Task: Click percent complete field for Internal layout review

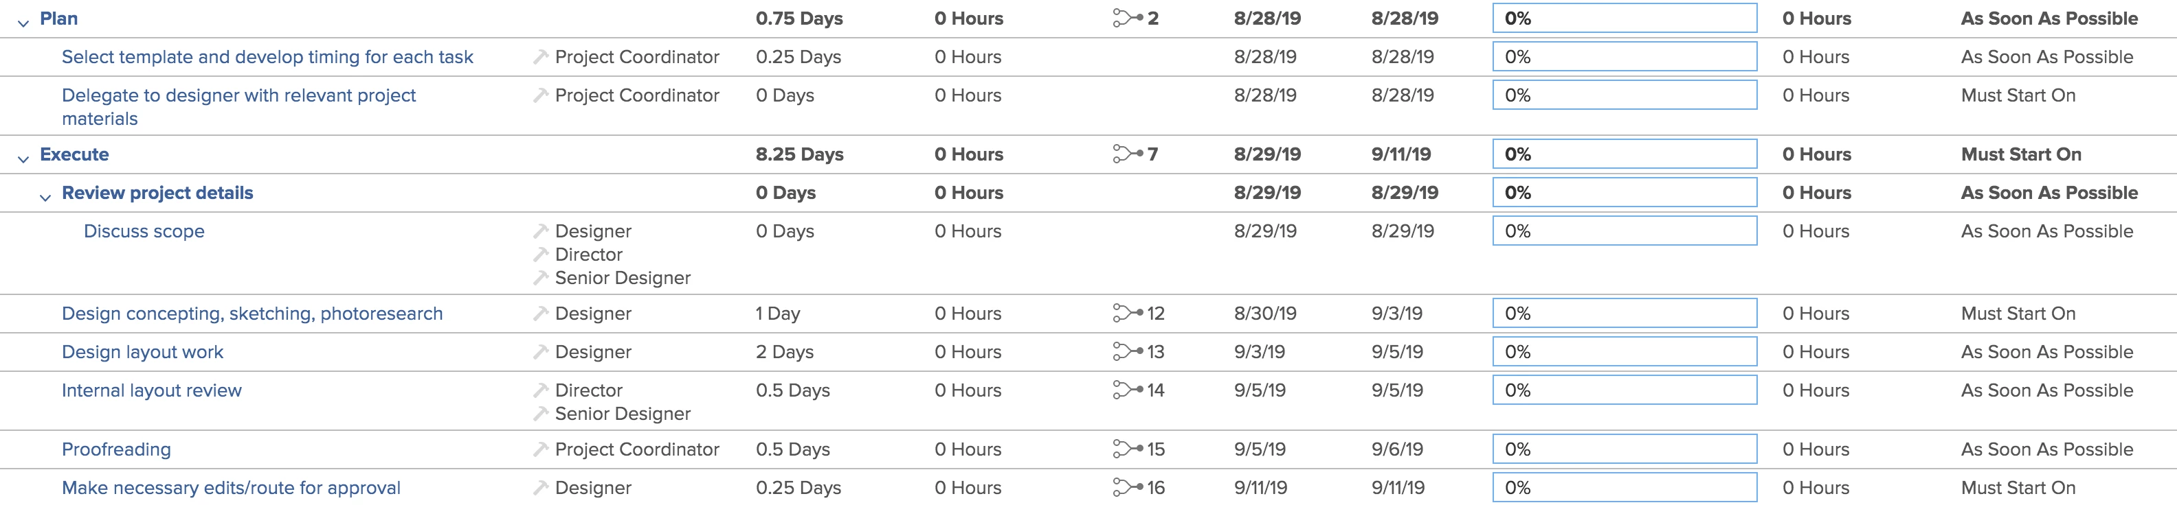Action: (1625, 390)
